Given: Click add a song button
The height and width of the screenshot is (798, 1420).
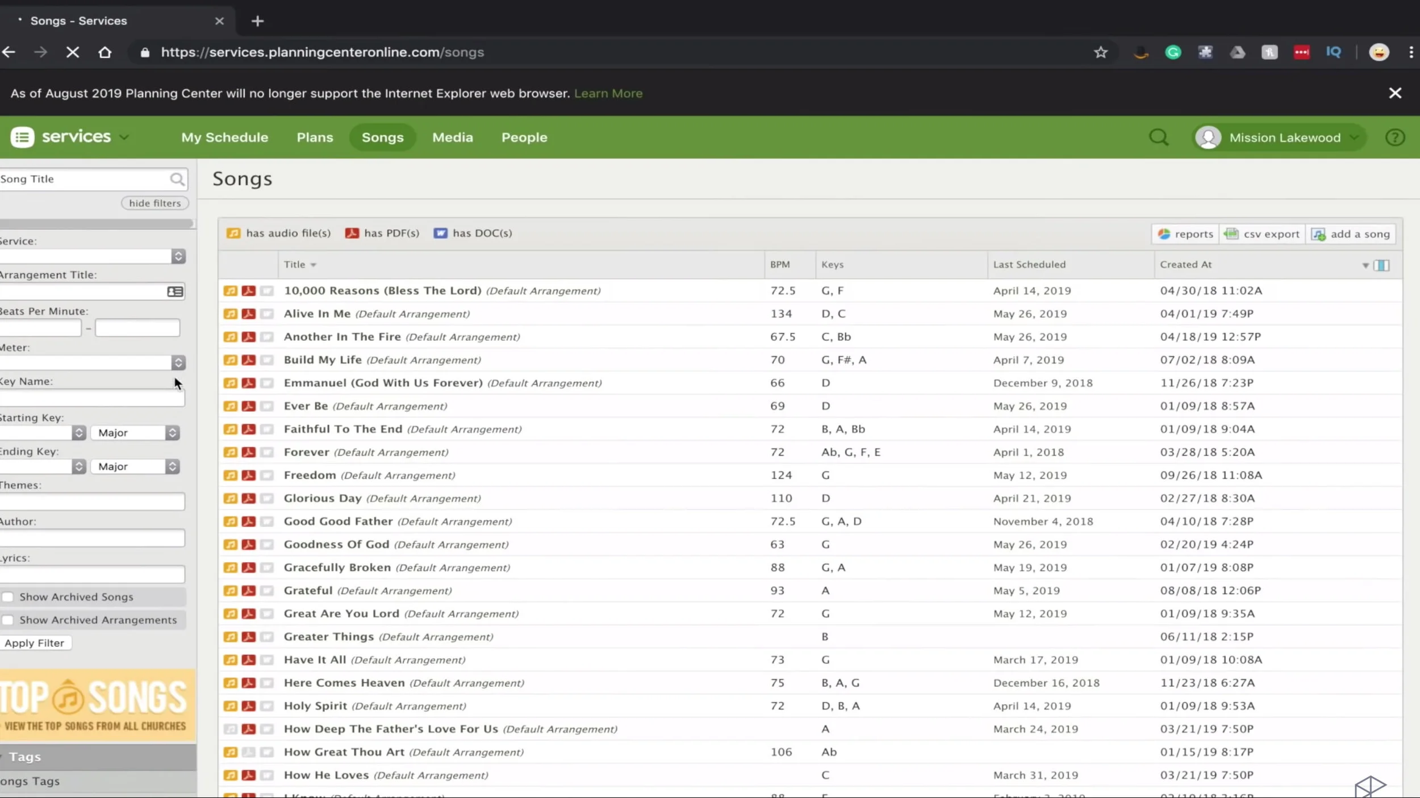Looking at the screenshot, I should (x=1351, y=234).
